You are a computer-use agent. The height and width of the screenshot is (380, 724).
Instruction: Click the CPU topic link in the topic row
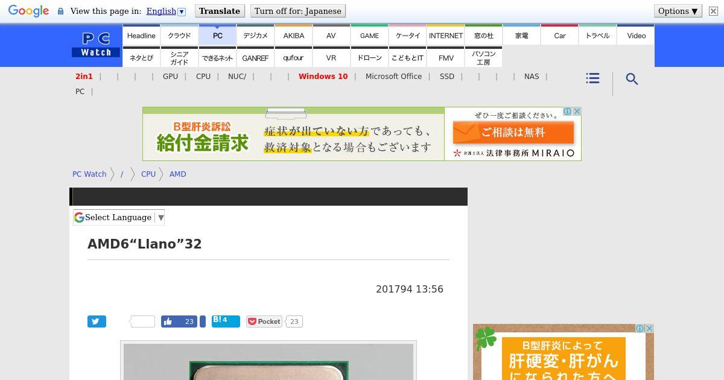(203, 77)
